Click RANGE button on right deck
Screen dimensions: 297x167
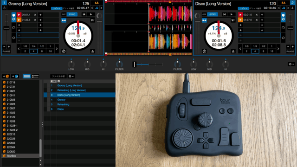[291, 51]
